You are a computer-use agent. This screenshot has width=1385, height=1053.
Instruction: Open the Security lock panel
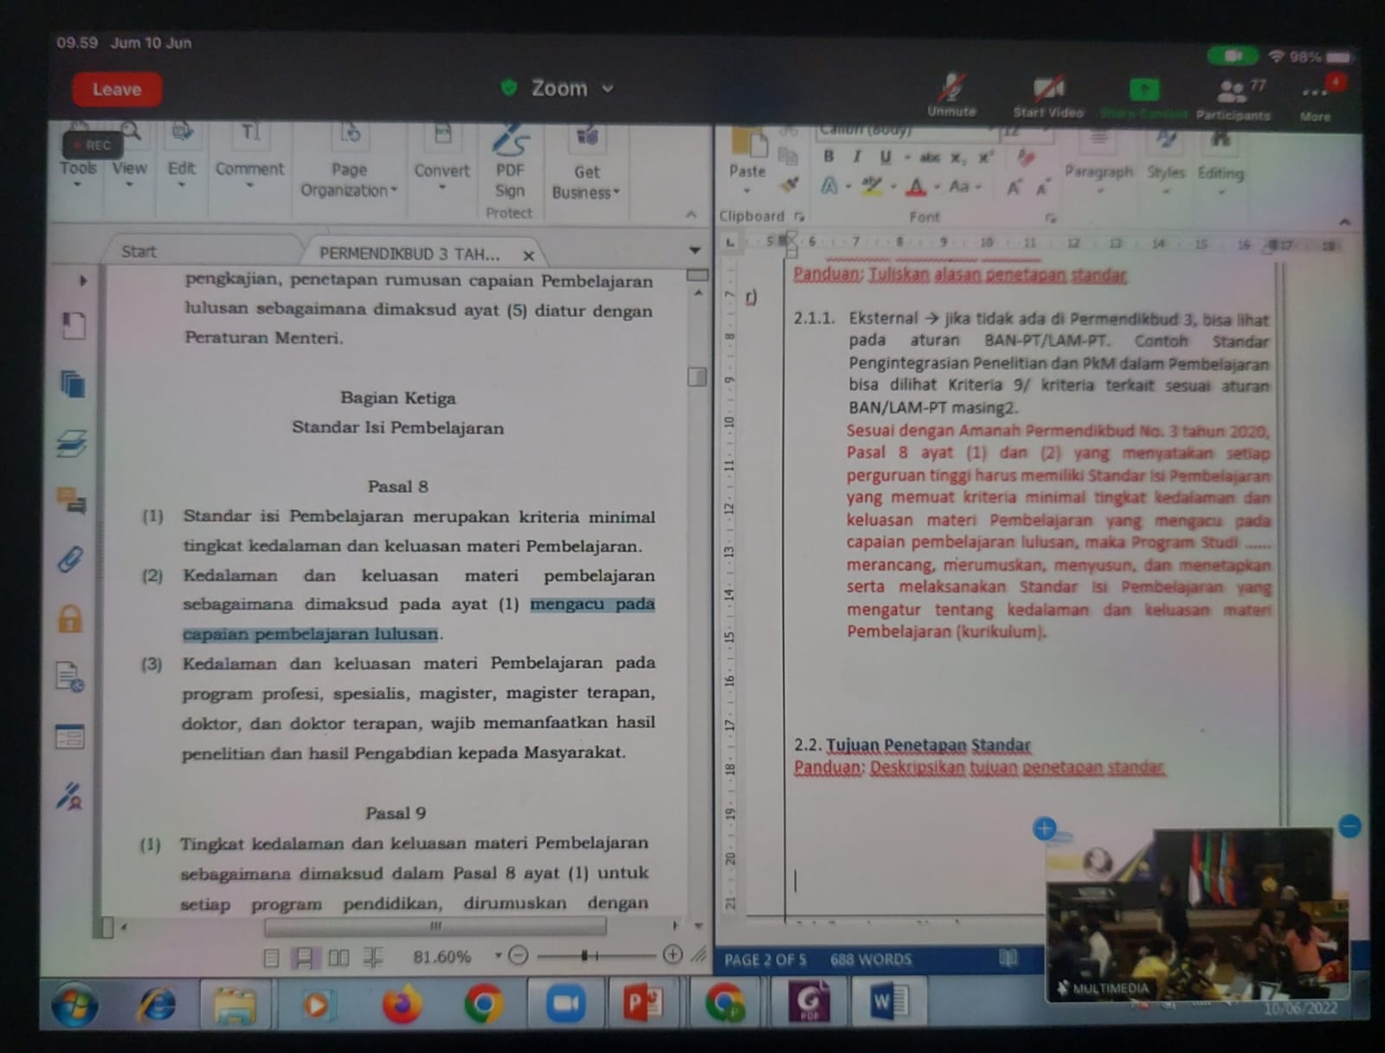coord(70,619)
